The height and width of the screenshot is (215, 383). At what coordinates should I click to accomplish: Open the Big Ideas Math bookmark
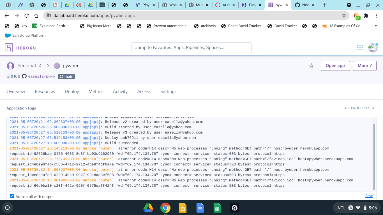click(x=96, y=26)
